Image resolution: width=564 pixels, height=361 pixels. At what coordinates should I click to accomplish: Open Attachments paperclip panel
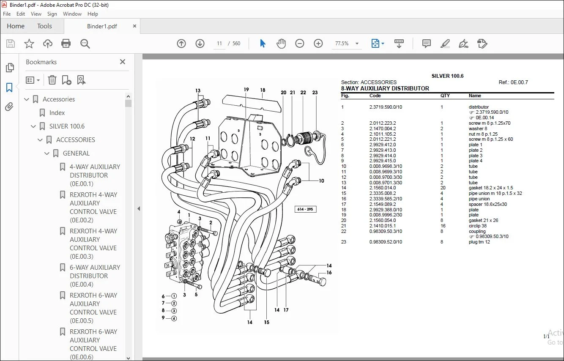9,107
